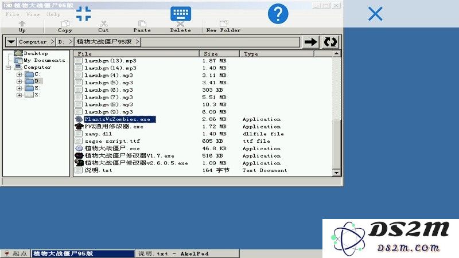Click the Paste toolbar icon
This screenshot has width=459, height=258.
[142, 24]
